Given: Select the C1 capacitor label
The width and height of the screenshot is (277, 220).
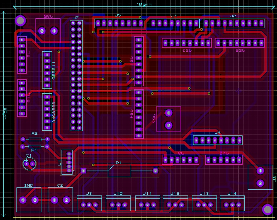Looking at the screenshot, I should [x=29, y=156].
